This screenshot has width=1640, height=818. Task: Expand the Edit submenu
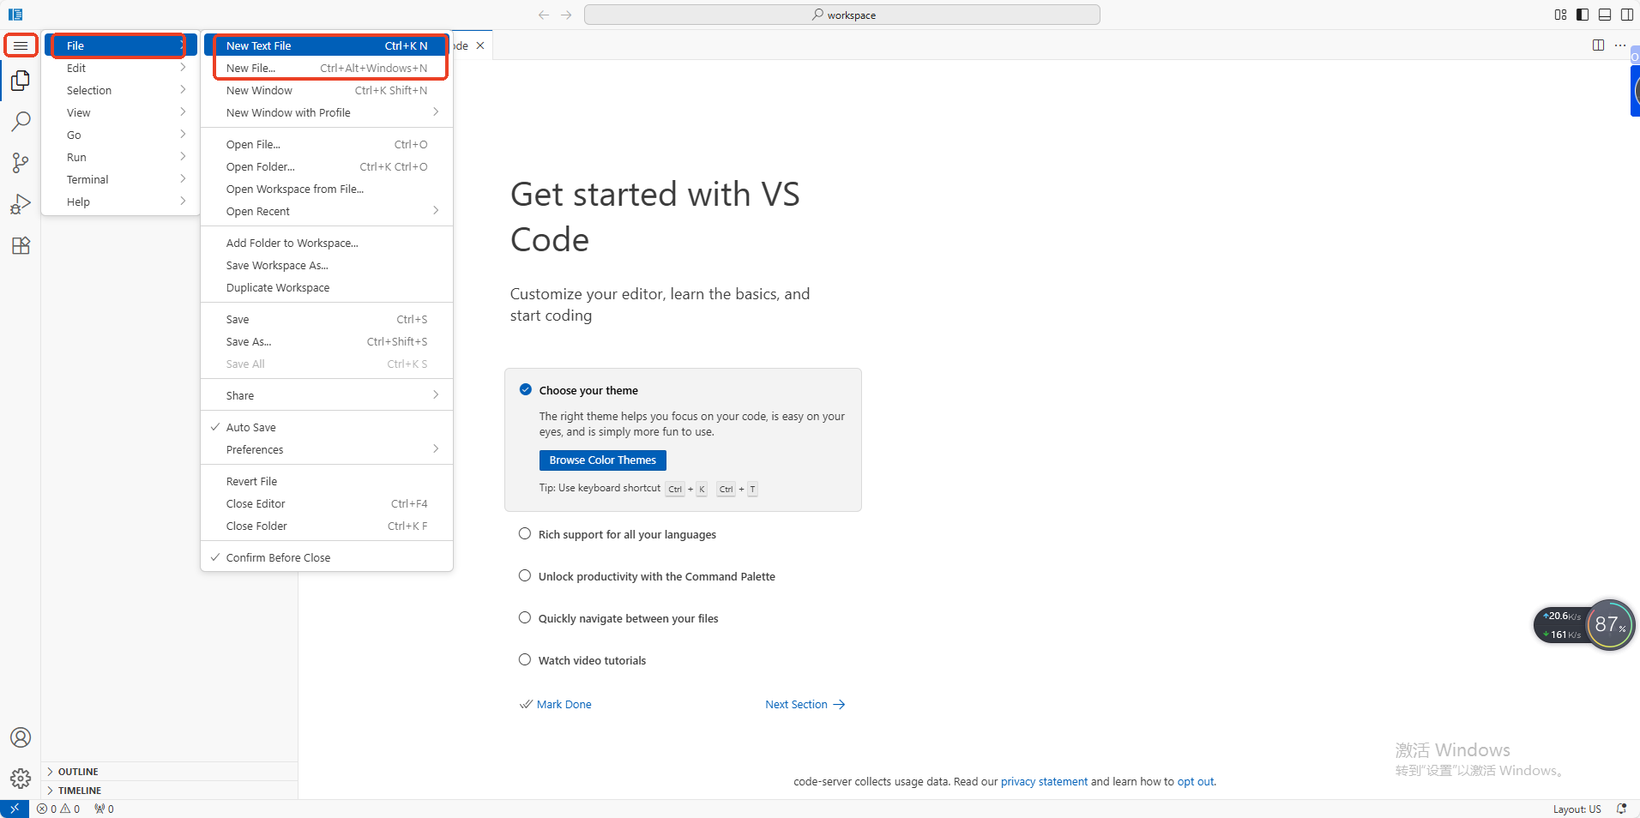coord(121,68)
